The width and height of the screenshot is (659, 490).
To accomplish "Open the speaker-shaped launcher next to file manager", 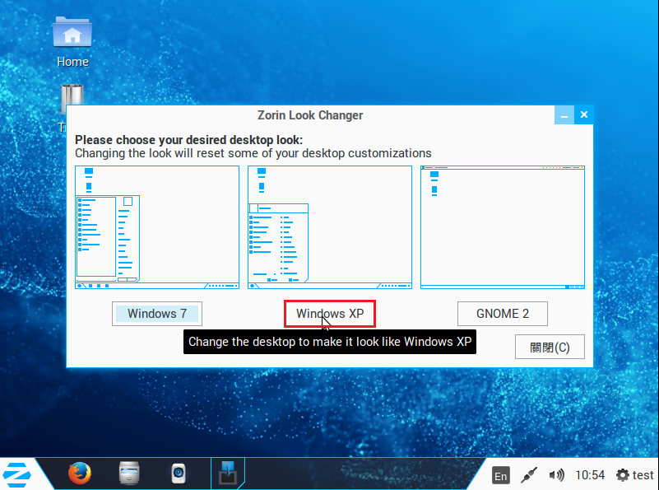I will (179, 474).
